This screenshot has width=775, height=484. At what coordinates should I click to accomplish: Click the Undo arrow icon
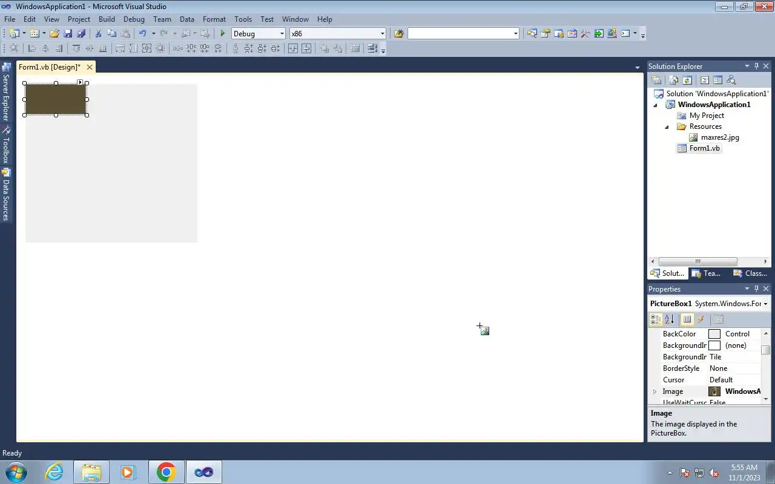click(x=142, y=33)
